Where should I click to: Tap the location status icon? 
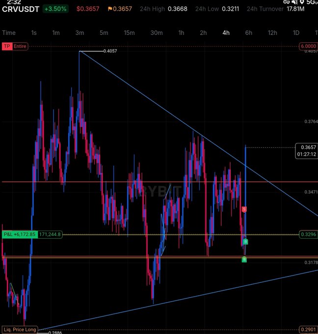pos(302,2)
